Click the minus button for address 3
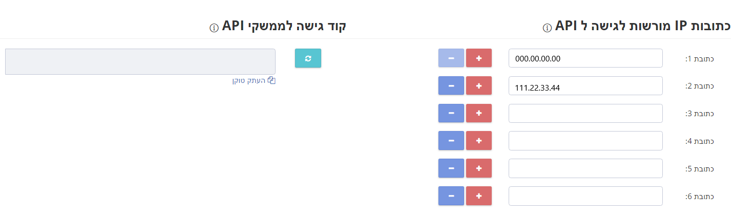Screen dimensions: 734x217 point(451,113)
